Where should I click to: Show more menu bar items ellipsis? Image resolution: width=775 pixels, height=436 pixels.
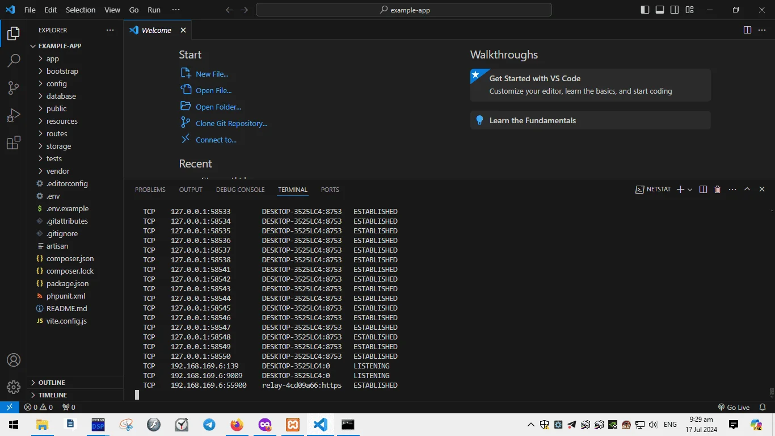point(175,10)
